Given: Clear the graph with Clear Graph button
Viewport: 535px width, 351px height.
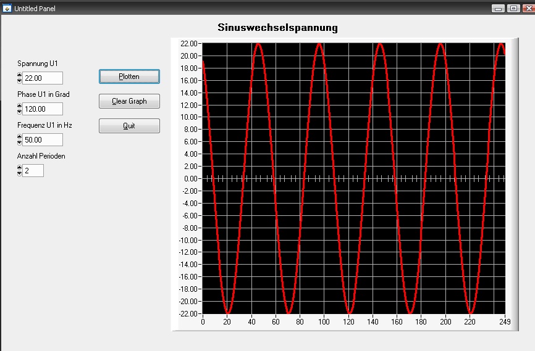Looking at the screenshot, I should [x=129, y=101].
